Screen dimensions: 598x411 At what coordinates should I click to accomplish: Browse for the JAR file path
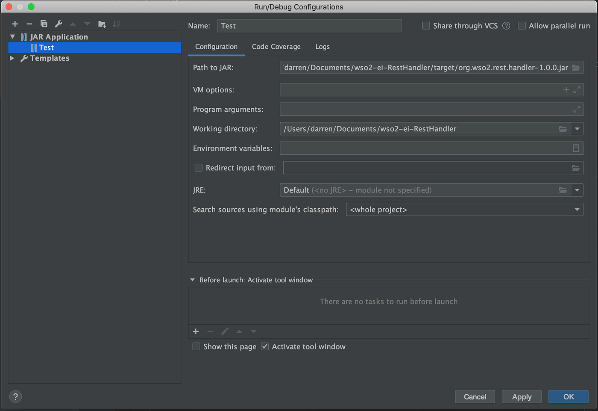click(576, 67)
